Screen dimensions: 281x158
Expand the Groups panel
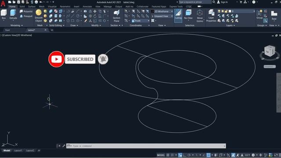pyautogui.click(x=262, y=25)
